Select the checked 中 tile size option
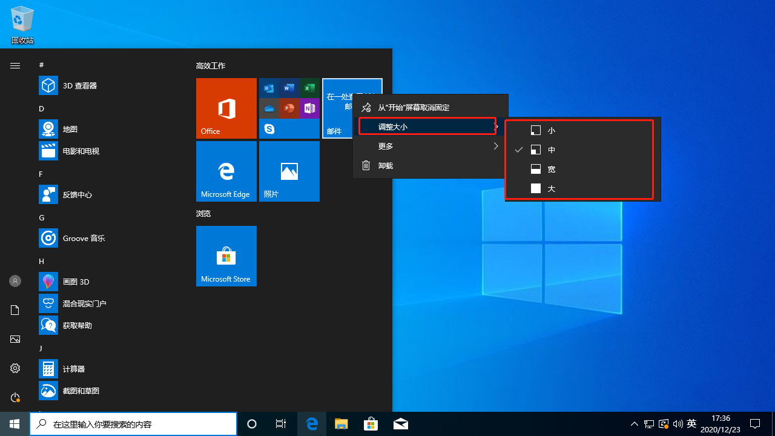Viewport: 775px width, 436px height. pyautogui.click(x=551, y=150)
